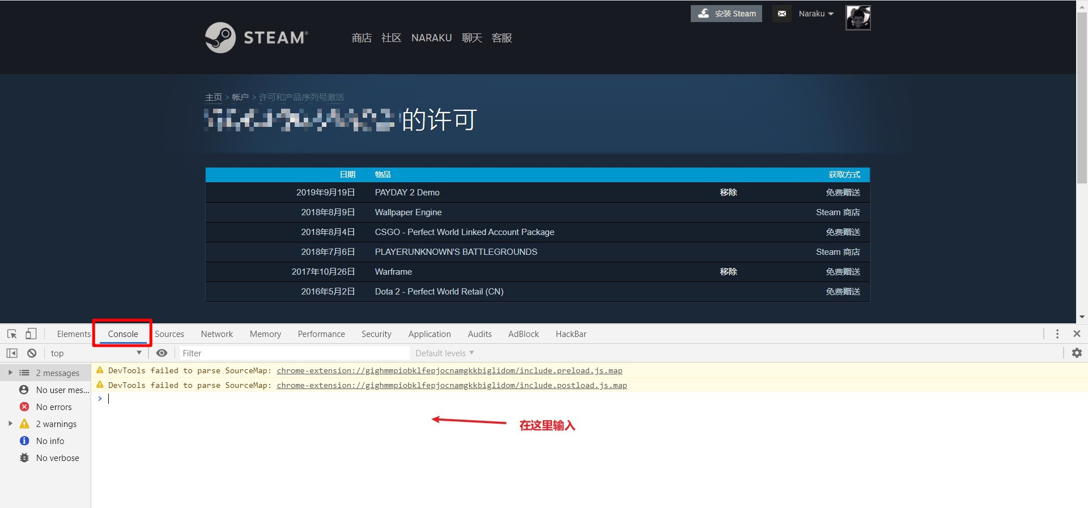This screenshot has height=508, width=1088.
Task: Switch to the Application tab
Action: 430,334
